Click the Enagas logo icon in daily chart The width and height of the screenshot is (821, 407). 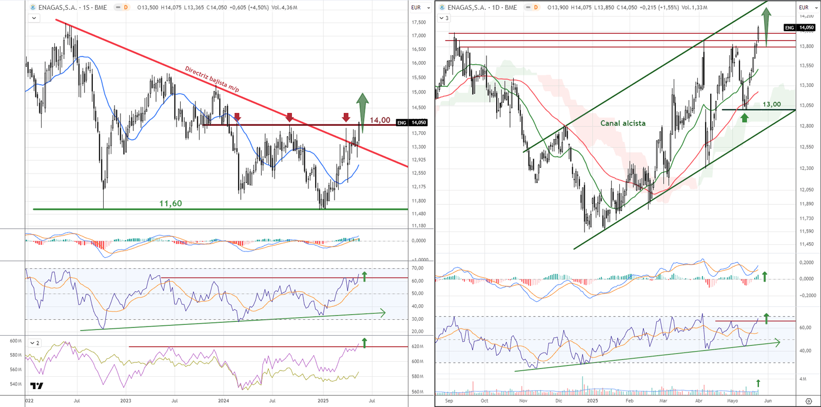pos(442,8)
